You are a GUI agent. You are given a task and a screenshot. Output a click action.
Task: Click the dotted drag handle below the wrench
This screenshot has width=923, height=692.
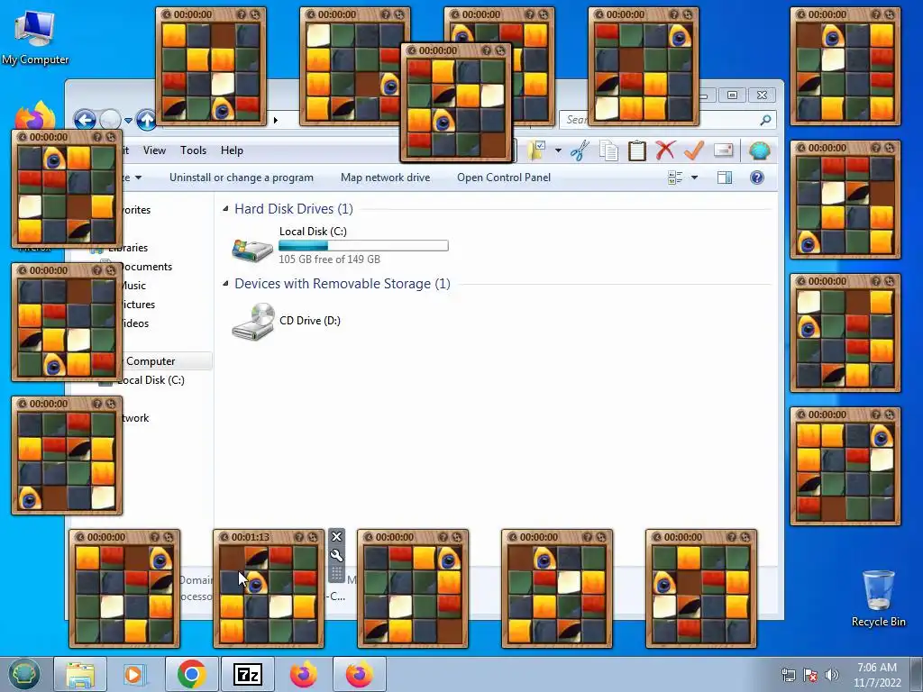click(x=337, y=573)
